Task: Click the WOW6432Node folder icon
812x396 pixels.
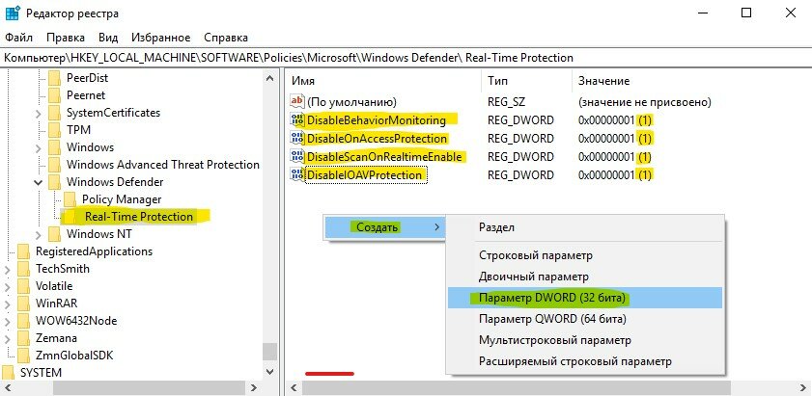Action: coord(23,321)
